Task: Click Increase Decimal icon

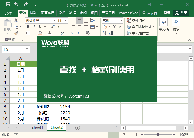Action: coord(104,33)
